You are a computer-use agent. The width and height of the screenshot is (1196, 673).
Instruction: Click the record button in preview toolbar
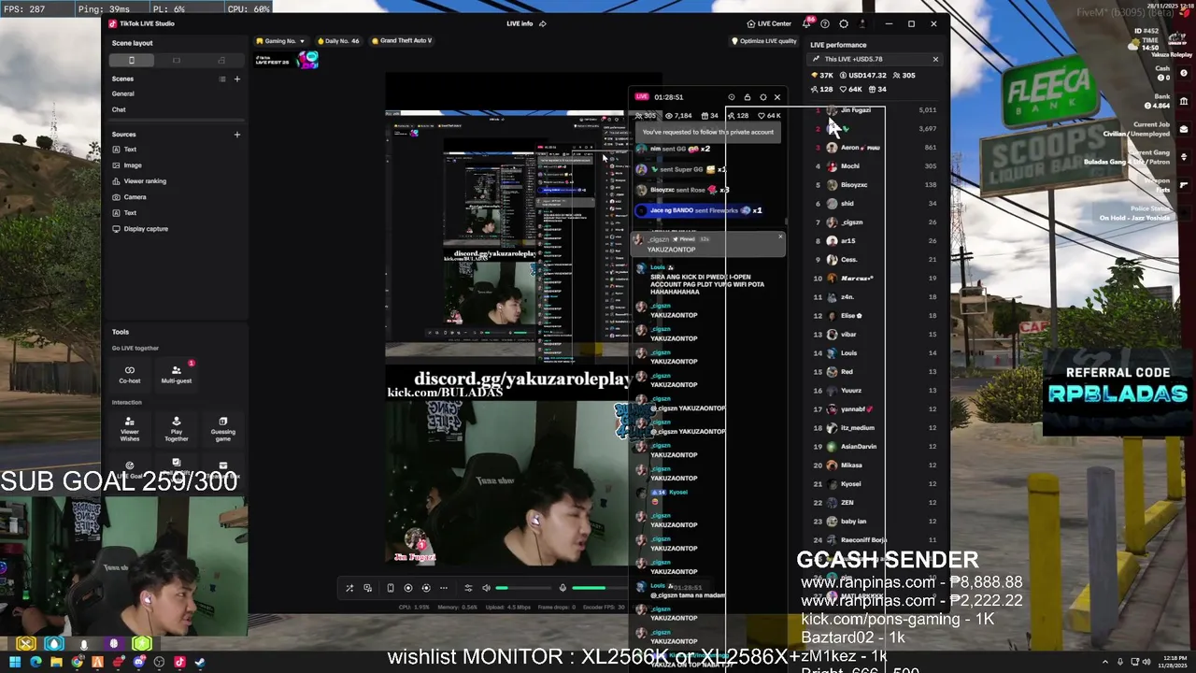pyautogui.click(x=408, y=588)
